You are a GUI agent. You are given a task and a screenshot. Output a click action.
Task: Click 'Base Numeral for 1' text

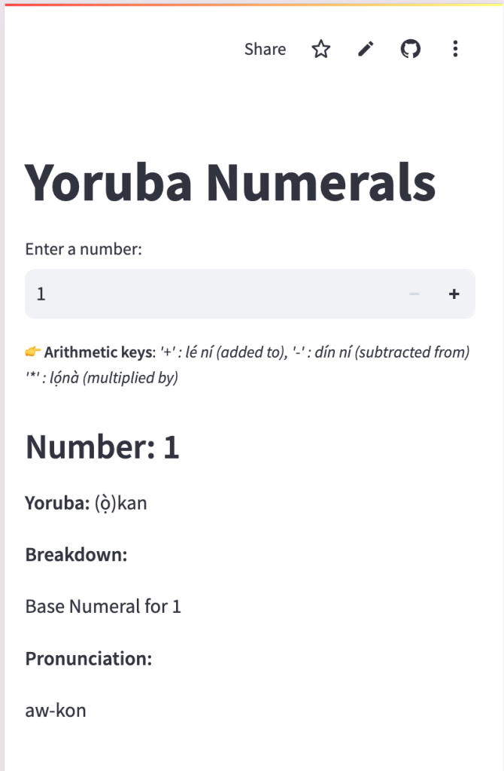[x=103, y=607]
